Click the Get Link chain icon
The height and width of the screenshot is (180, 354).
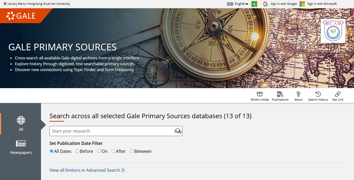(x=338, y=94)
